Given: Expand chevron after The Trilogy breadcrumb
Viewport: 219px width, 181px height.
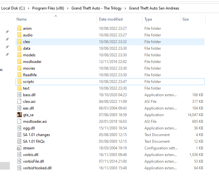Looking at the screenshot, I should [125, 9].
